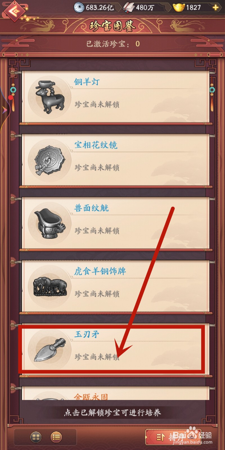Tap the silver coin currency icon

click(79, 8)
